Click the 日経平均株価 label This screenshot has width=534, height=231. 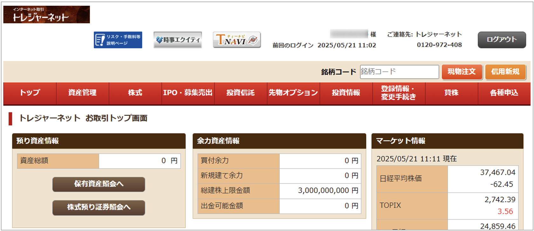click(x=400, y=179)
